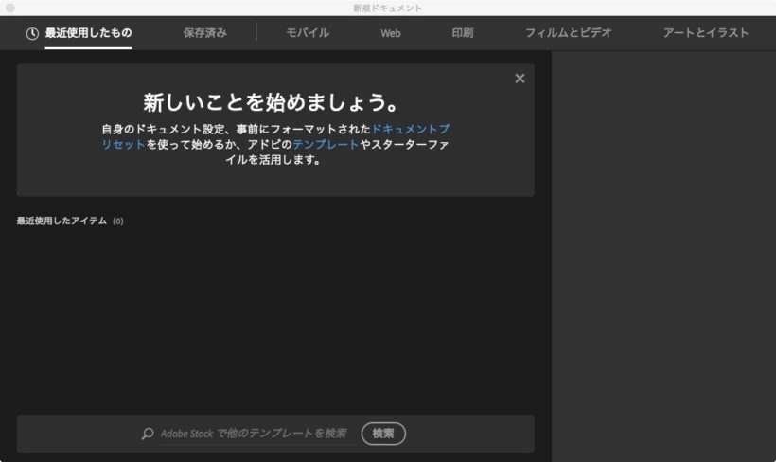Focus the Adobe Stock template search field
776x462 pixels.
pyautogui.click(x=253, y=434)
